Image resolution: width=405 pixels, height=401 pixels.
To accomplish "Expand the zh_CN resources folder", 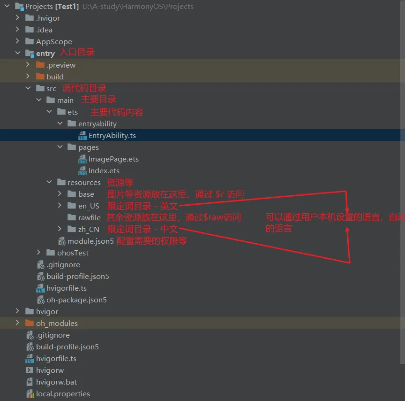I will tap(60, 230).
